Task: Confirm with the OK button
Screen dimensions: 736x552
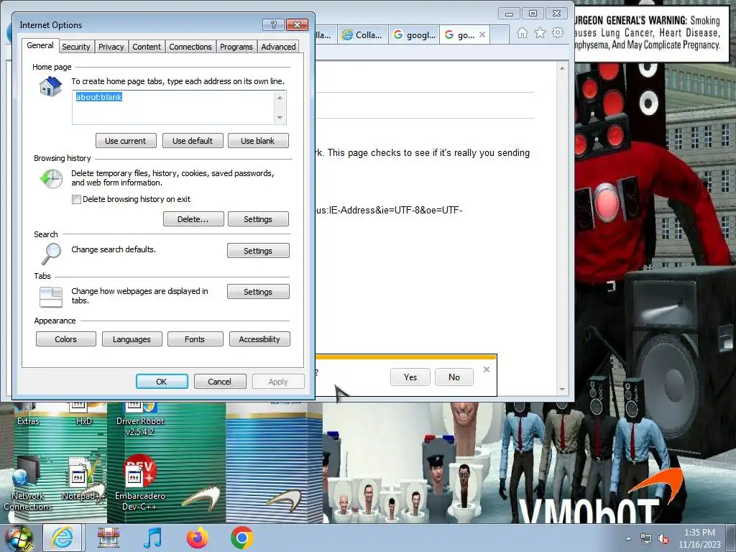Action: point(162,382)
